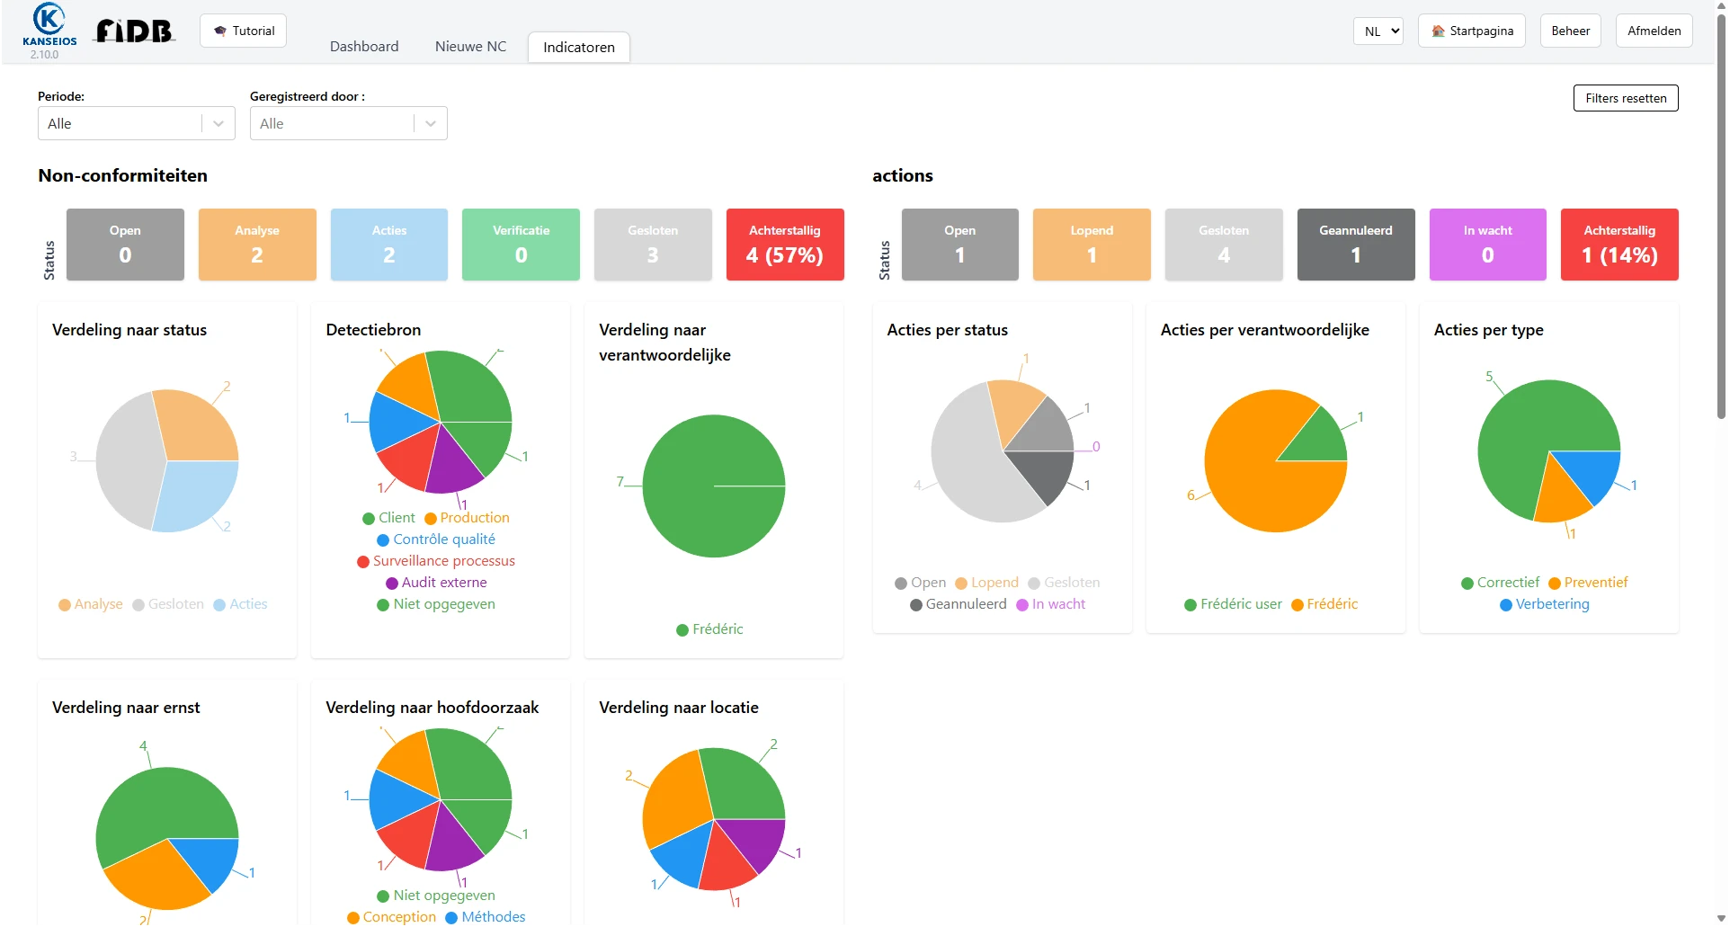Screen dimensions: 1730x927
Task: Toggle the Audit externe legend item
Action: pyautogui.click(x=436, y=583)
